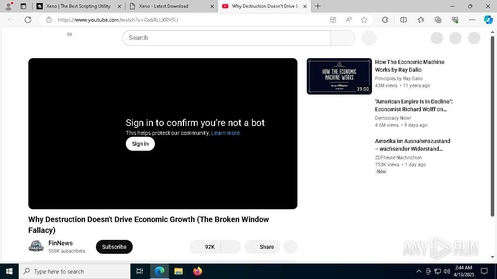Click the Share button
The height and width of the screenshot is (279, 497).
click(262, 247)
